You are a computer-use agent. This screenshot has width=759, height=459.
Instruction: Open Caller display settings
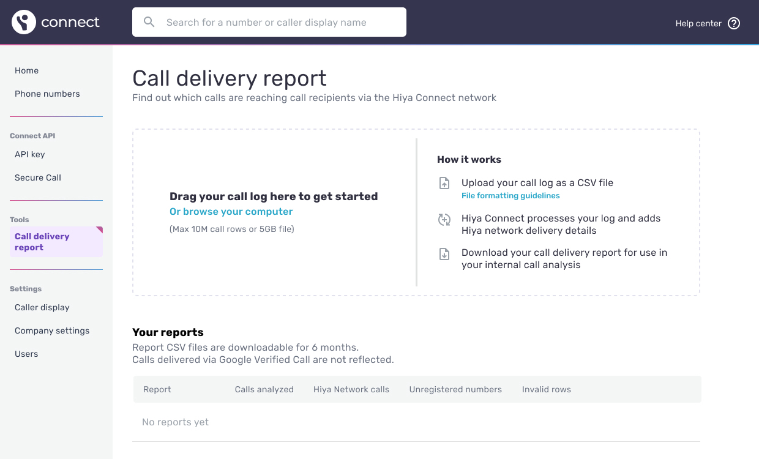tap(42, 307)
